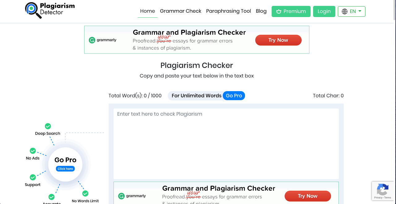Click the green checkmark above No Words Limit

pyautogui.click(x=85, y=193)
